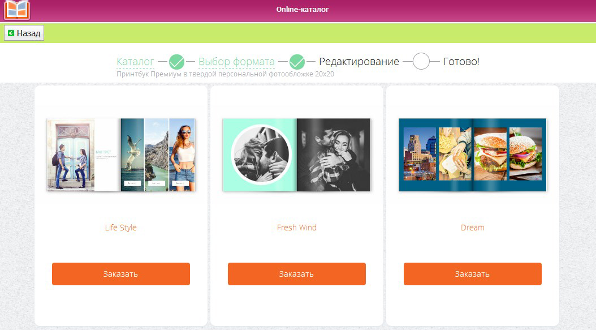The height and width of the screenshot is (330, 596).
Task: Open the Каталог step link
Action: (x=135, y=61)
